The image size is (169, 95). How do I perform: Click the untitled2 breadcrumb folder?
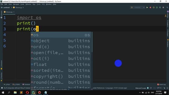(5, 8)
